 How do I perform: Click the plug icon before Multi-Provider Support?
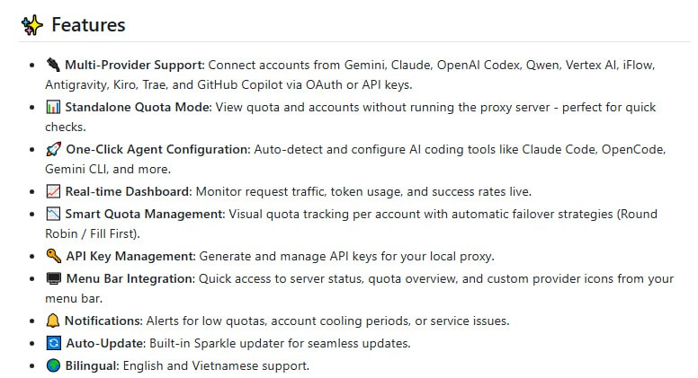[x=52, y=66]
